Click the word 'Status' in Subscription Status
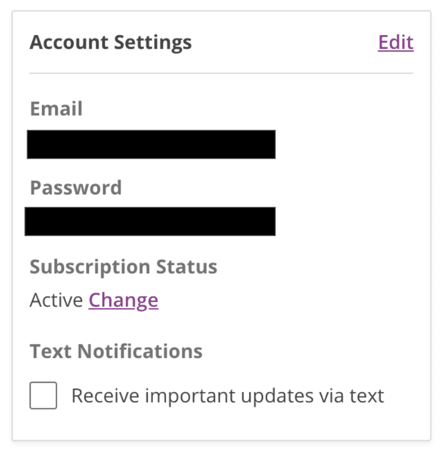443x452 pixels. tap(186, 267)
